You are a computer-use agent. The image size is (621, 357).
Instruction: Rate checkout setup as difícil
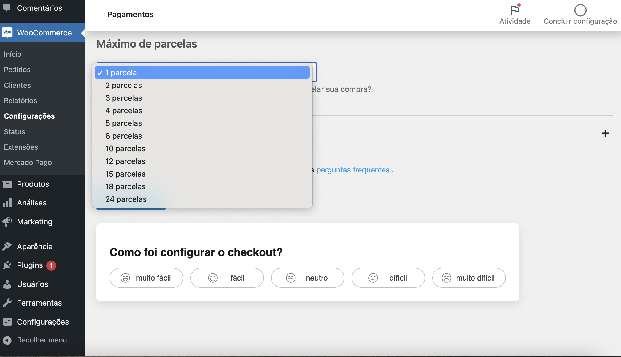click(x=388, y=278)
